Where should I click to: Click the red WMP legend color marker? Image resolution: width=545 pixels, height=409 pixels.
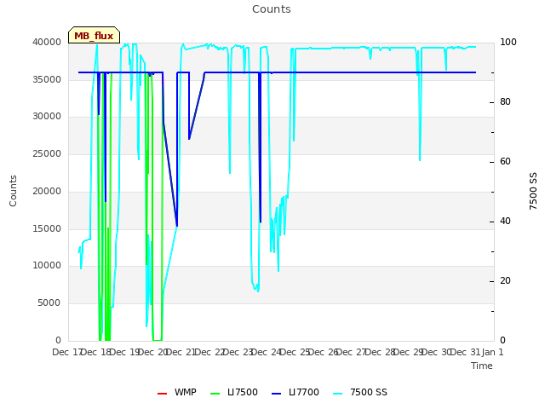pyautogui.click(x=162, y=394)
